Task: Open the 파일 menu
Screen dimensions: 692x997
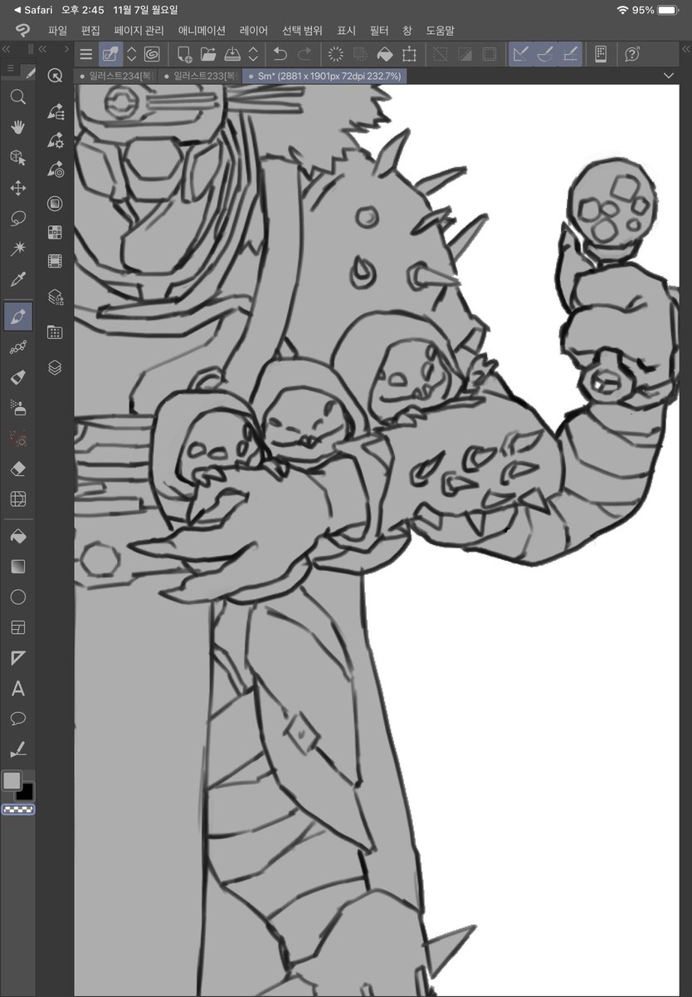Action: click(57, 31)
